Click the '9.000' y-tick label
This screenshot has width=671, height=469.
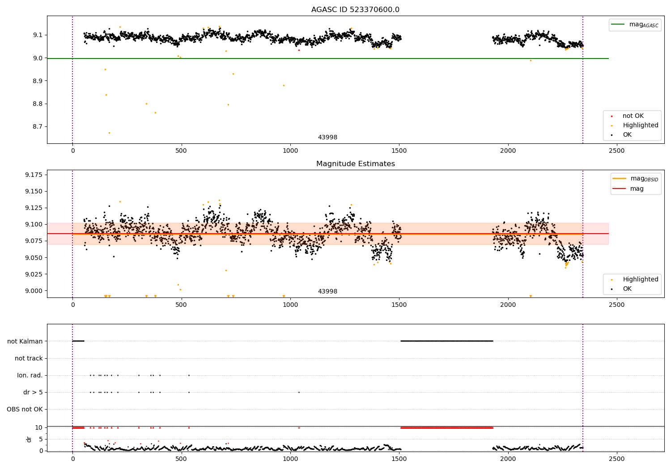click(34, 291)
